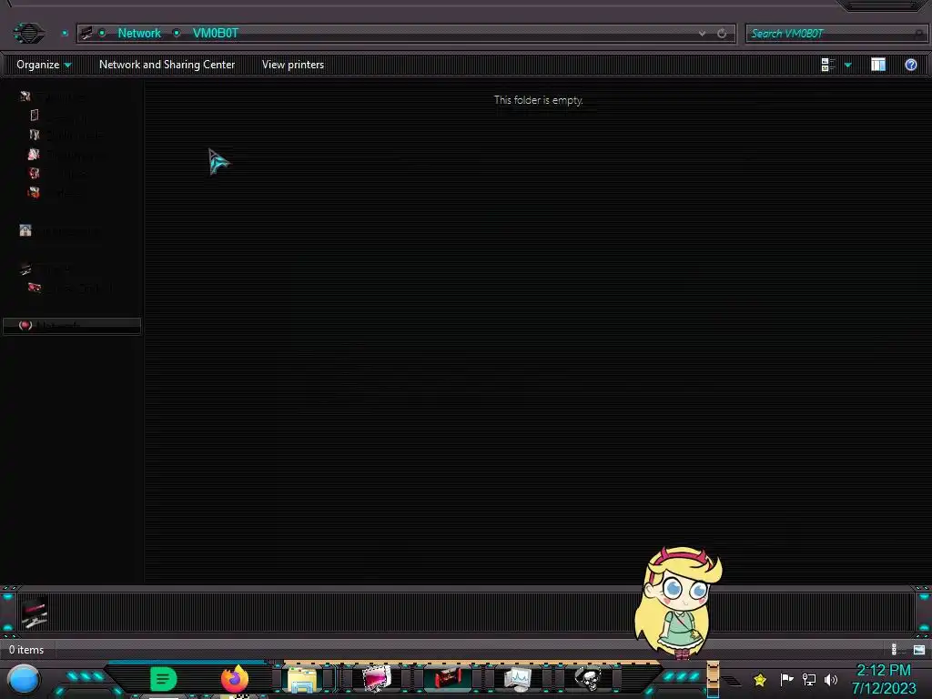Open the Organize menu

(x=44, y=65)
